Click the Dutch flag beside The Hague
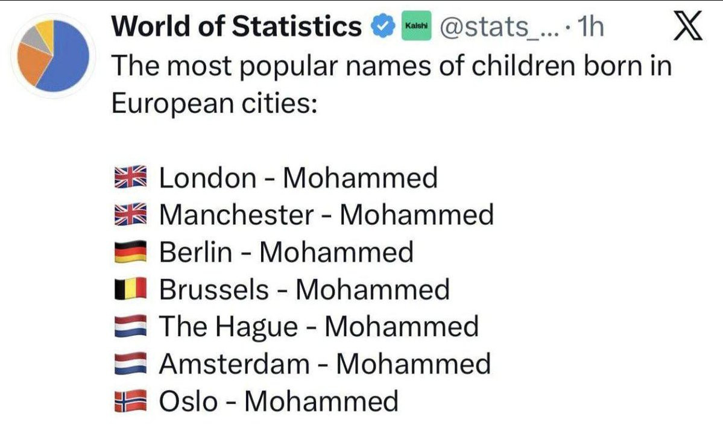The width and height of the screenshot is (723, 437). click(x=130, y=327)
